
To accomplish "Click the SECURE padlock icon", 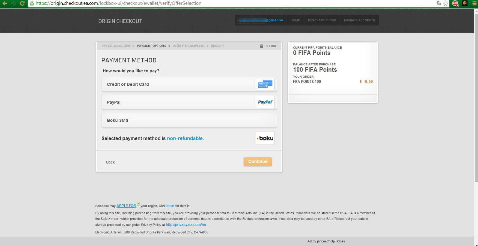I will coord(261,46).
